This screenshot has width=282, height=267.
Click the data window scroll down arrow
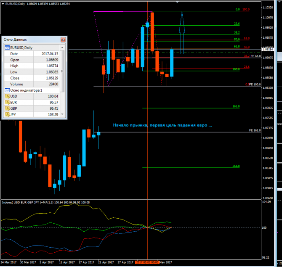pyautogui.click(x=62, y=114)
